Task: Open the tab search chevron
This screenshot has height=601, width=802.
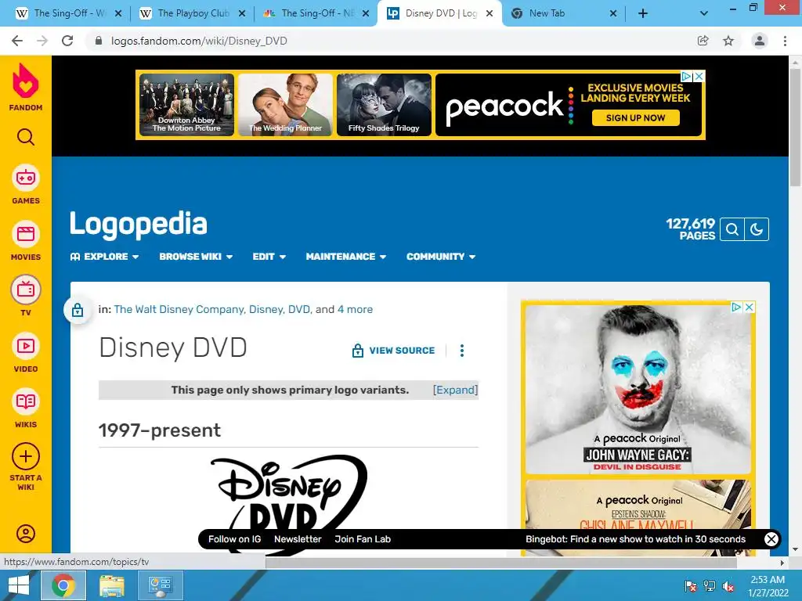Action: [704, 14]
